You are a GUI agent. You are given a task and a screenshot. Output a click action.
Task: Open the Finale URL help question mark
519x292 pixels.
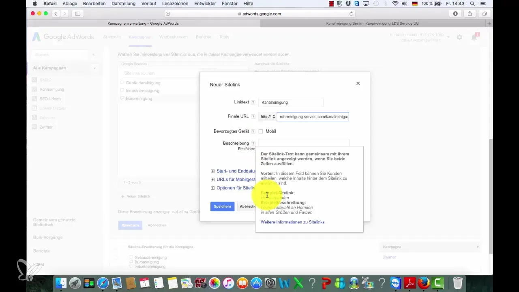point(253,117)
